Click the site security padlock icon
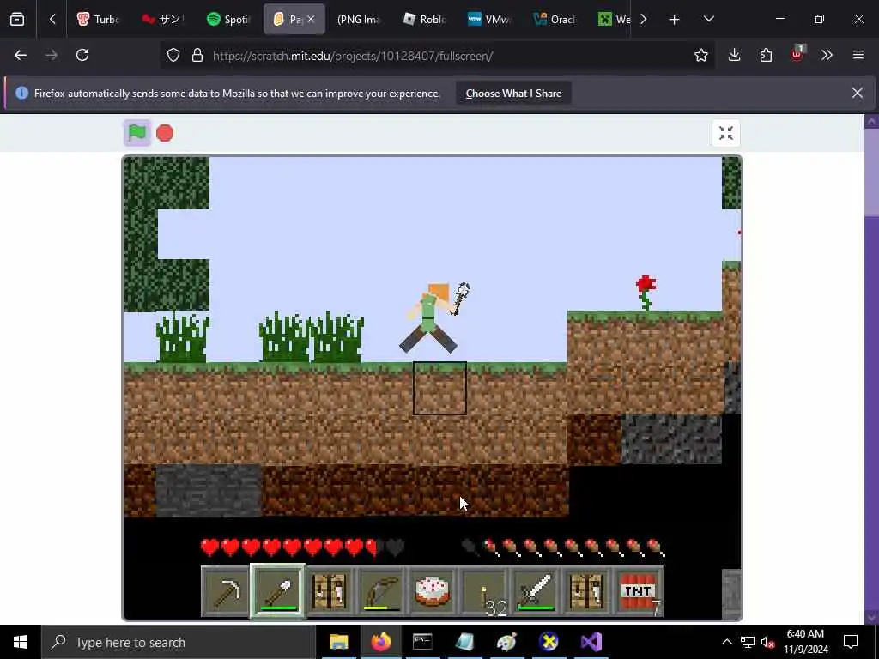This screenshot has width=879, height=659. point(197,56)
